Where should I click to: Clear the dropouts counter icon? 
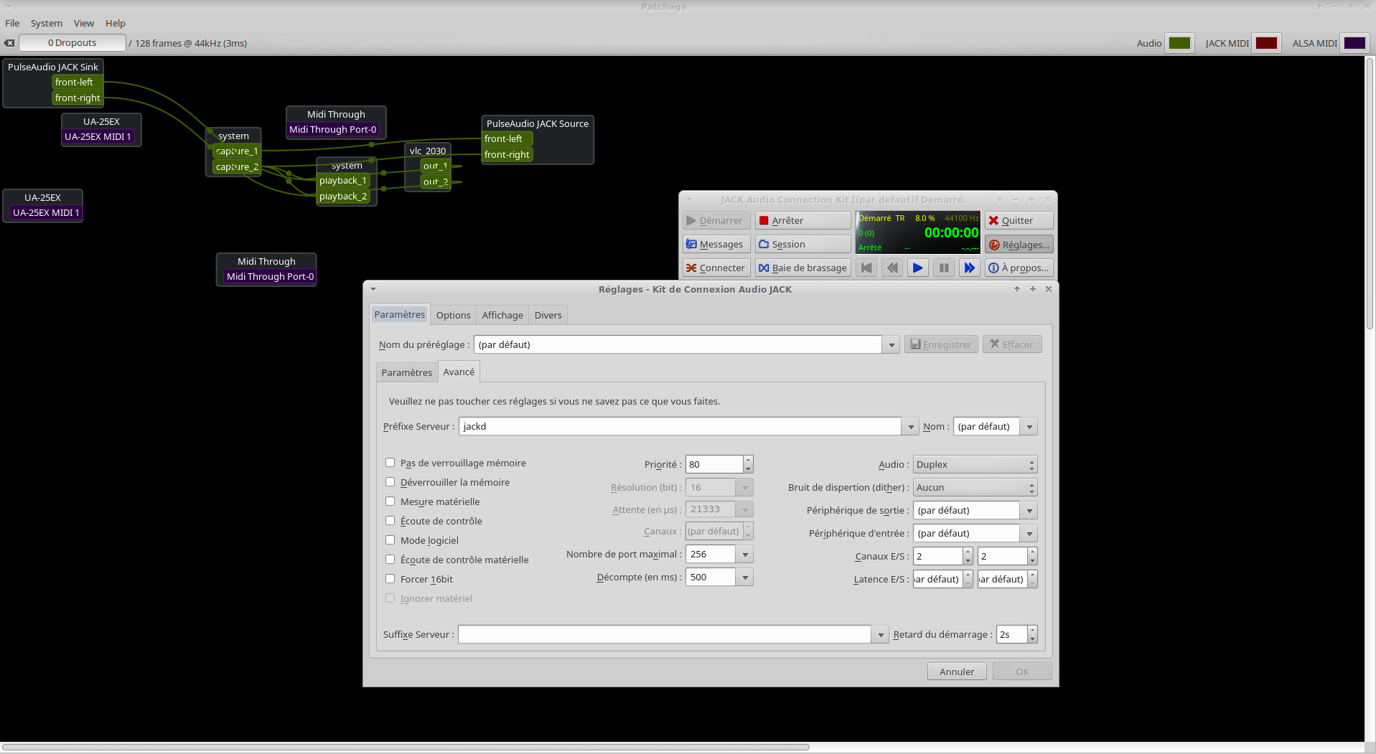9,43
